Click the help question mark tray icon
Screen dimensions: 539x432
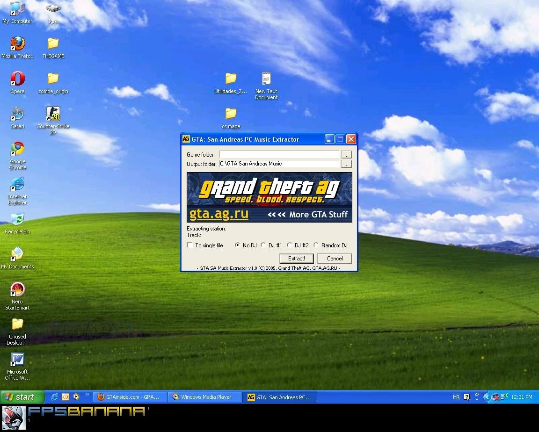[x=466, y=397]
